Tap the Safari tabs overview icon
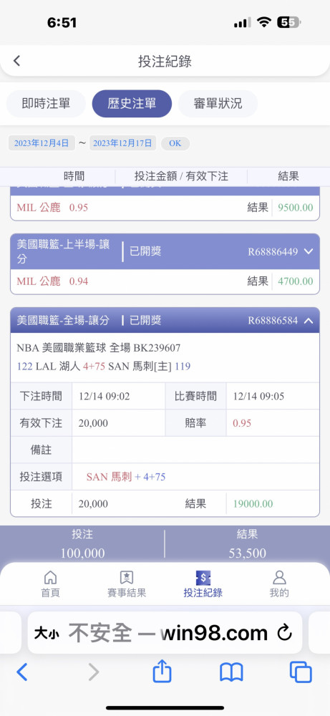 tap(301, 672)
